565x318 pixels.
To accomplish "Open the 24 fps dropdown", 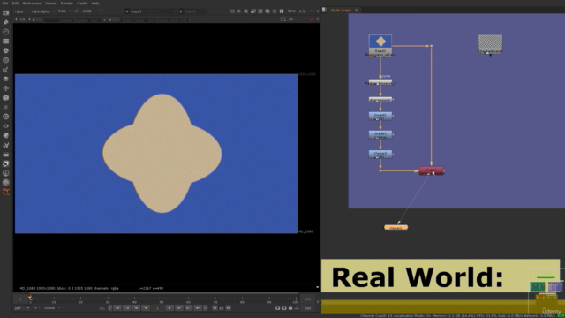I will [x=21, y=308].
